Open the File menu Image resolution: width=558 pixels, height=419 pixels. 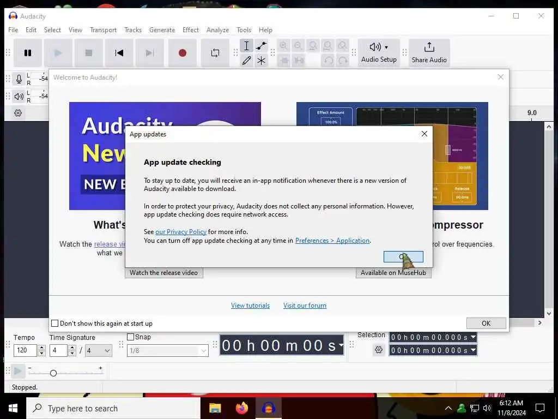(13, 30)
